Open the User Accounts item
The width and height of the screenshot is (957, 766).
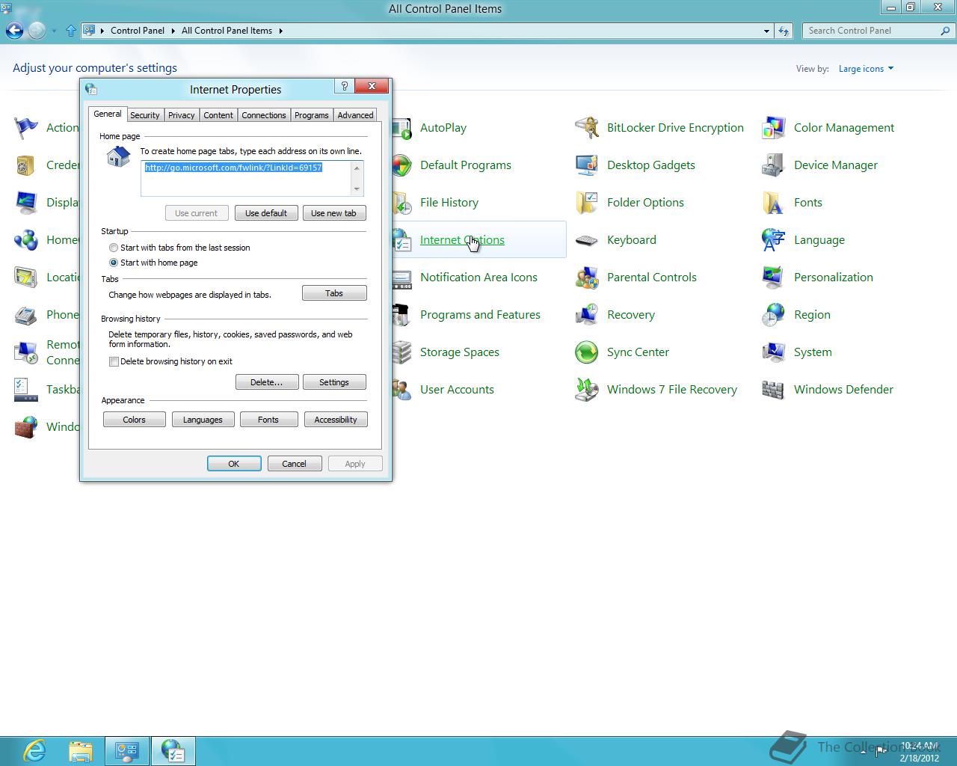457,390
